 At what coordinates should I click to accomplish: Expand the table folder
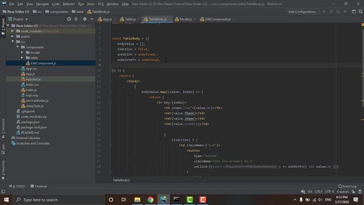tap(22, 58)
